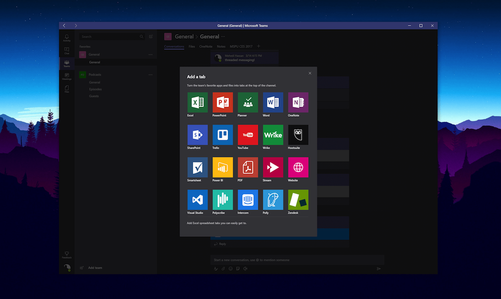This screenshot has width=501, height=299.
Task: Open Teams in the left sidebar
Action: tap(67, 64)
